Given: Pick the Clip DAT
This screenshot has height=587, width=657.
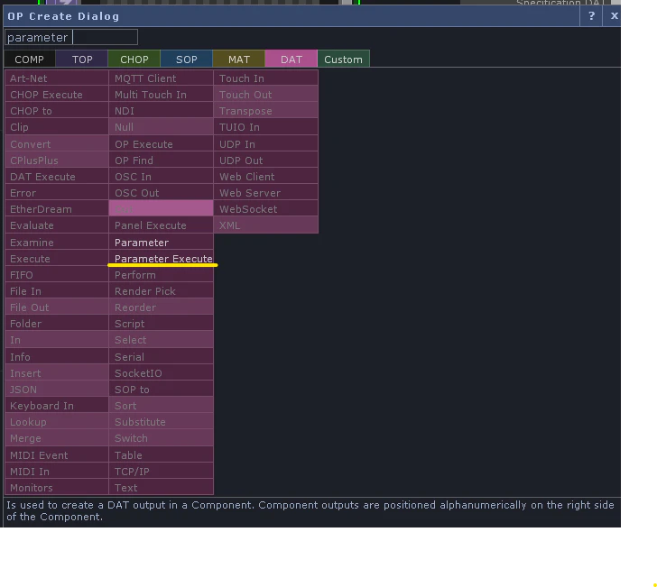Looking at the screenshot, I should pos(57,127).
